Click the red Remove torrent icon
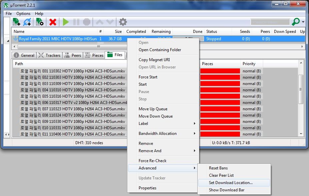Viewport: 309px width, 196px height. pos(53,22)
